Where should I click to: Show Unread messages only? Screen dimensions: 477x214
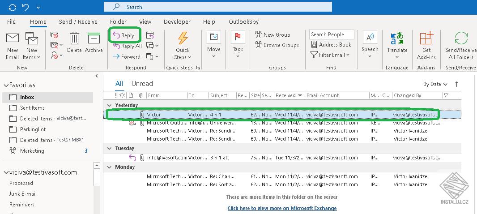pos(142,84)
